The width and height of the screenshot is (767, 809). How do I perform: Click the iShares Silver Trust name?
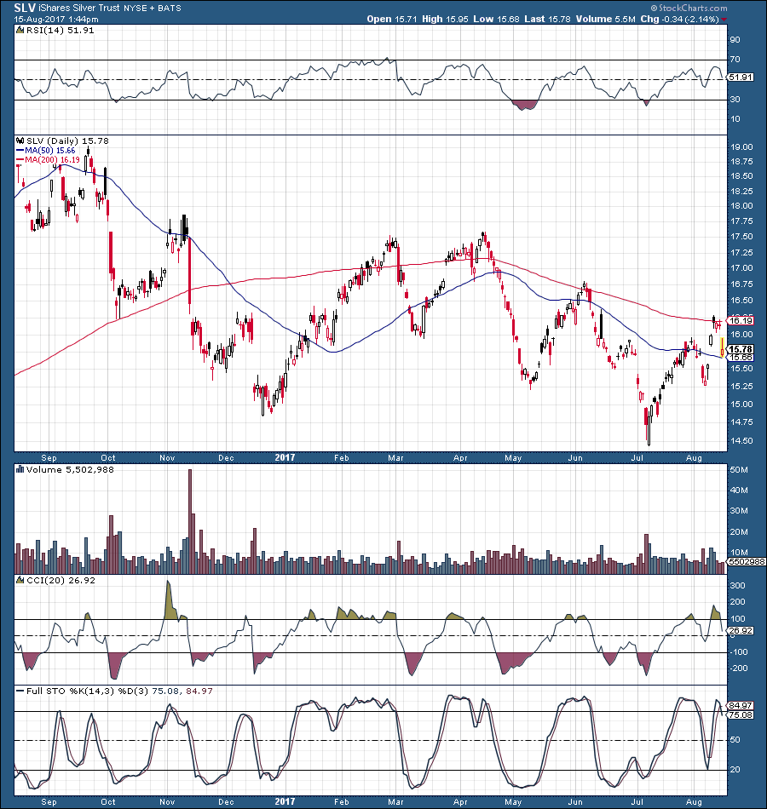79,9
